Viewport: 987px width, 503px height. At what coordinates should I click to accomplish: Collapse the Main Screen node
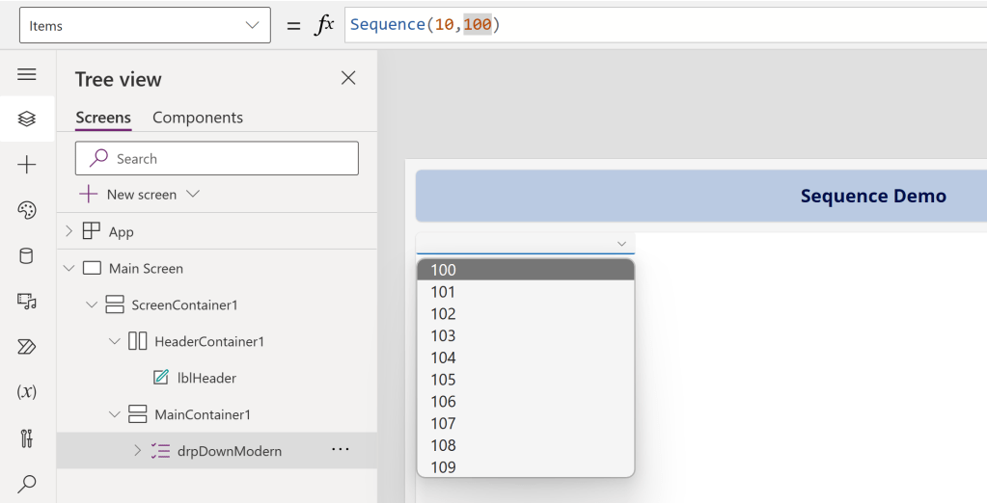pos(69,269)
